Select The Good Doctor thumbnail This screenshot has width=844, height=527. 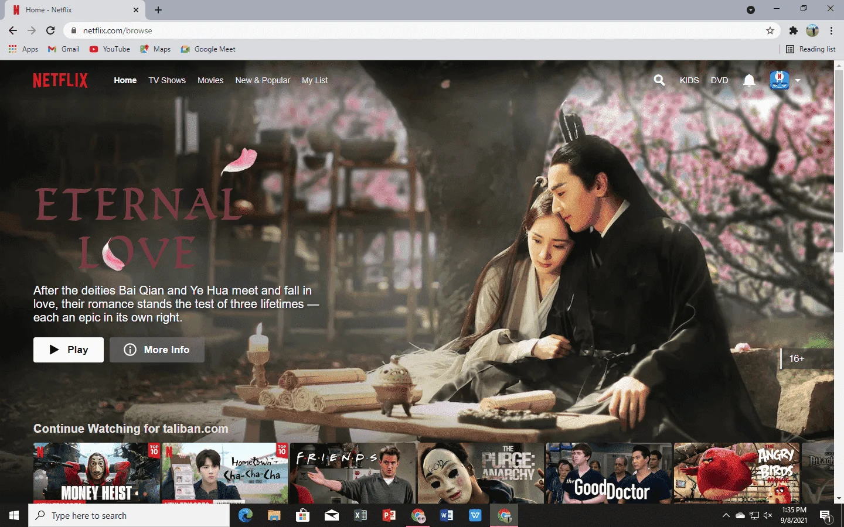pos(609,473)
